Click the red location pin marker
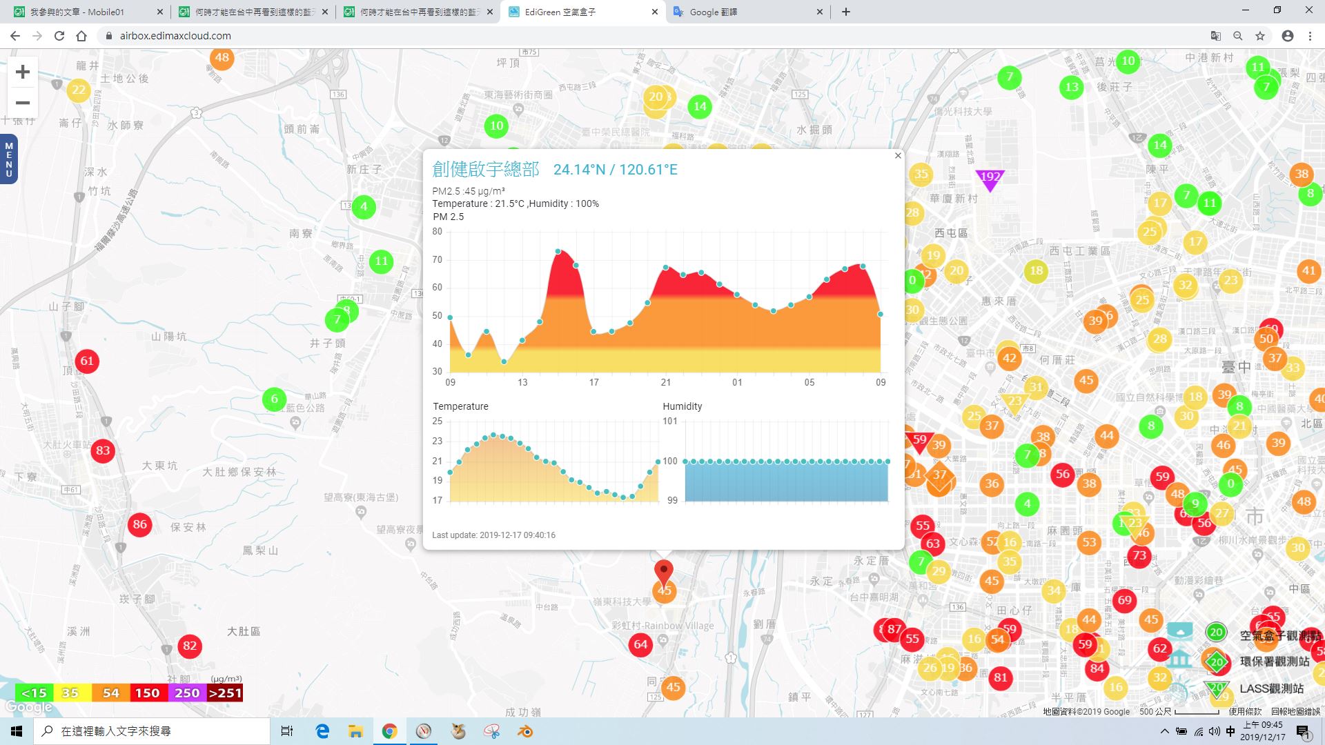The width and height of the screenshot is (1325, 745). pyautogui.click(x=663, y=573)
